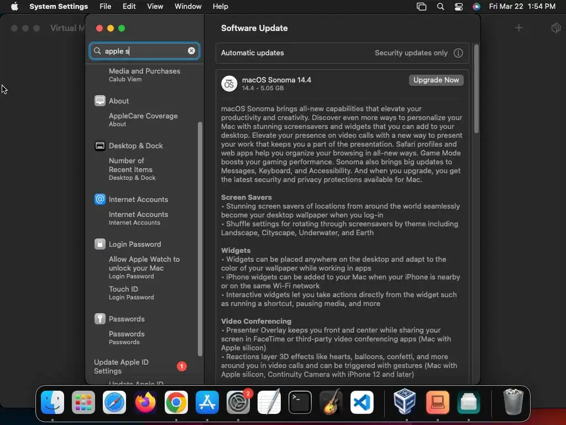
Task: Open Visual Studio Code from the Dock
Action: pyautogui.click(x=361, y=402)
